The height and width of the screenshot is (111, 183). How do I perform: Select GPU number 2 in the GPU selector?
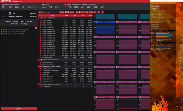tap(65, 6)
